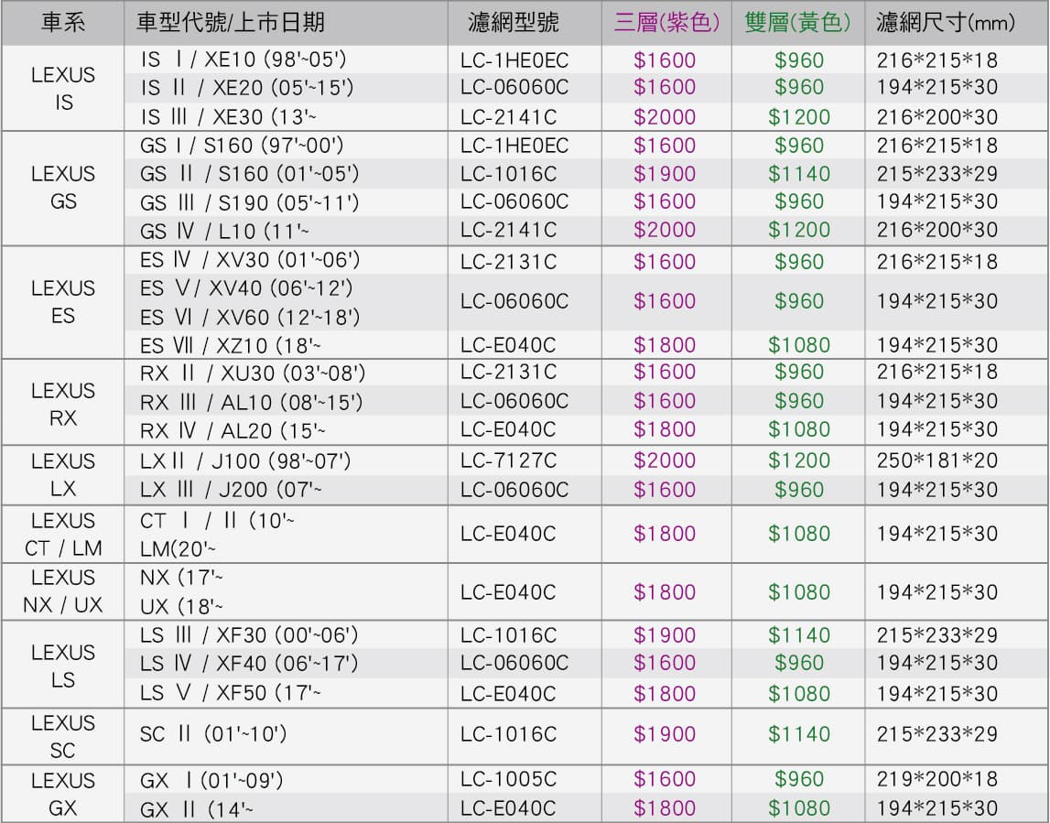1050x823 pixels.
Task: Click GX I (01'~09') model text
Action: (211, 781)
